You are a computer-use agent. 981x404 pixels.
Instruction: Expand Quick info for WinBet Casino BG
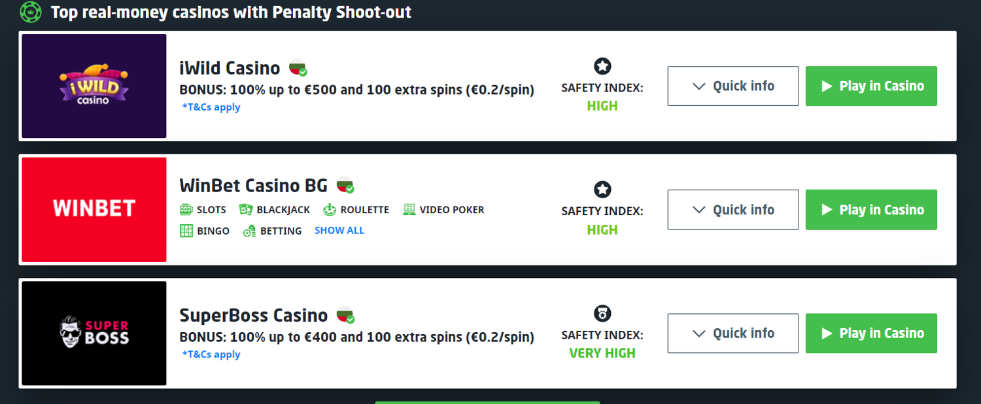pos(732,210)
